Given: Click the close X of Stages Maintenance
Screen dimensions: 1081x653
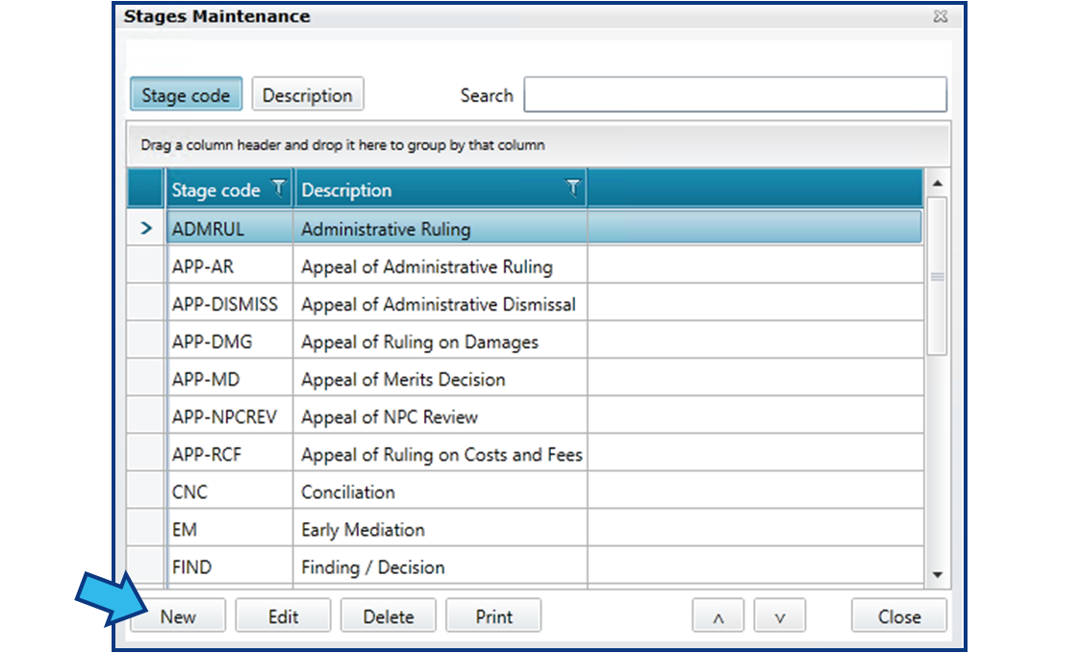Looking at the screenshot, I should point(941,15).
